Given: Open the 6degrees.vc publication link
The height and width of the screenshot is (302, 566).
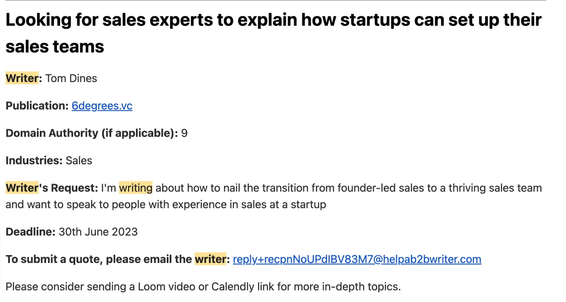Looking at the screenshot, I should [102, 106].
